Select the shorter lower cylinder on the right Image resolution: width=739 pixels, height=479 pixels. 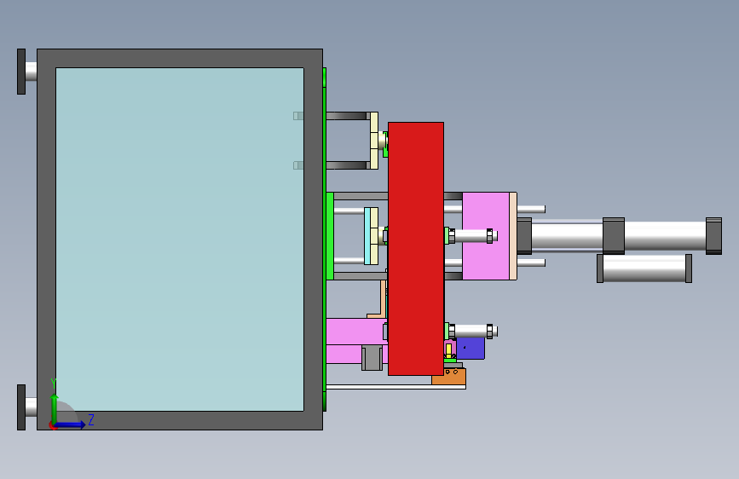click(x=644, y=268)
